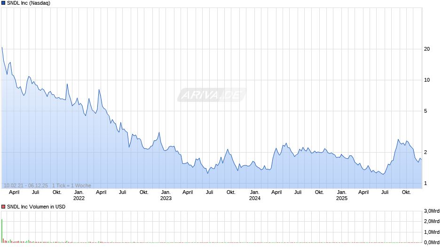
Task: Click the year label 2025
Action: click(x=342, y=198)
